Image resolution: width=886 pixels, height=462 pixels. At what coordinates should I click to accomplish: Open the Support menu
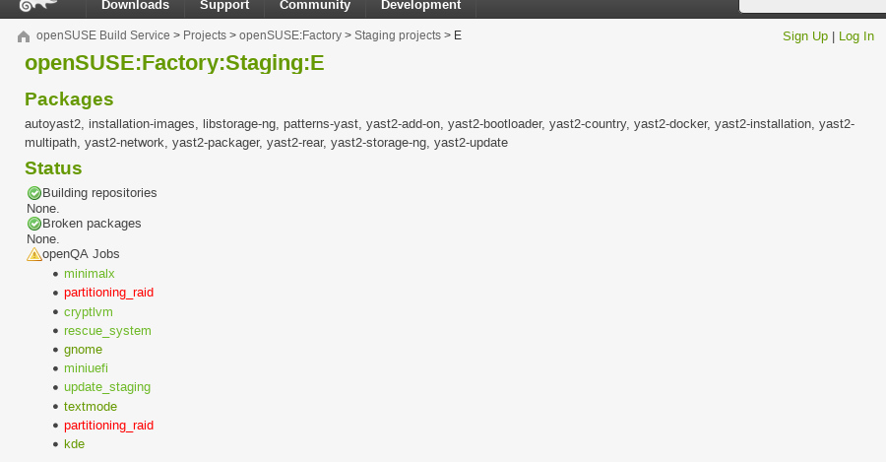(x=223, y=6)
